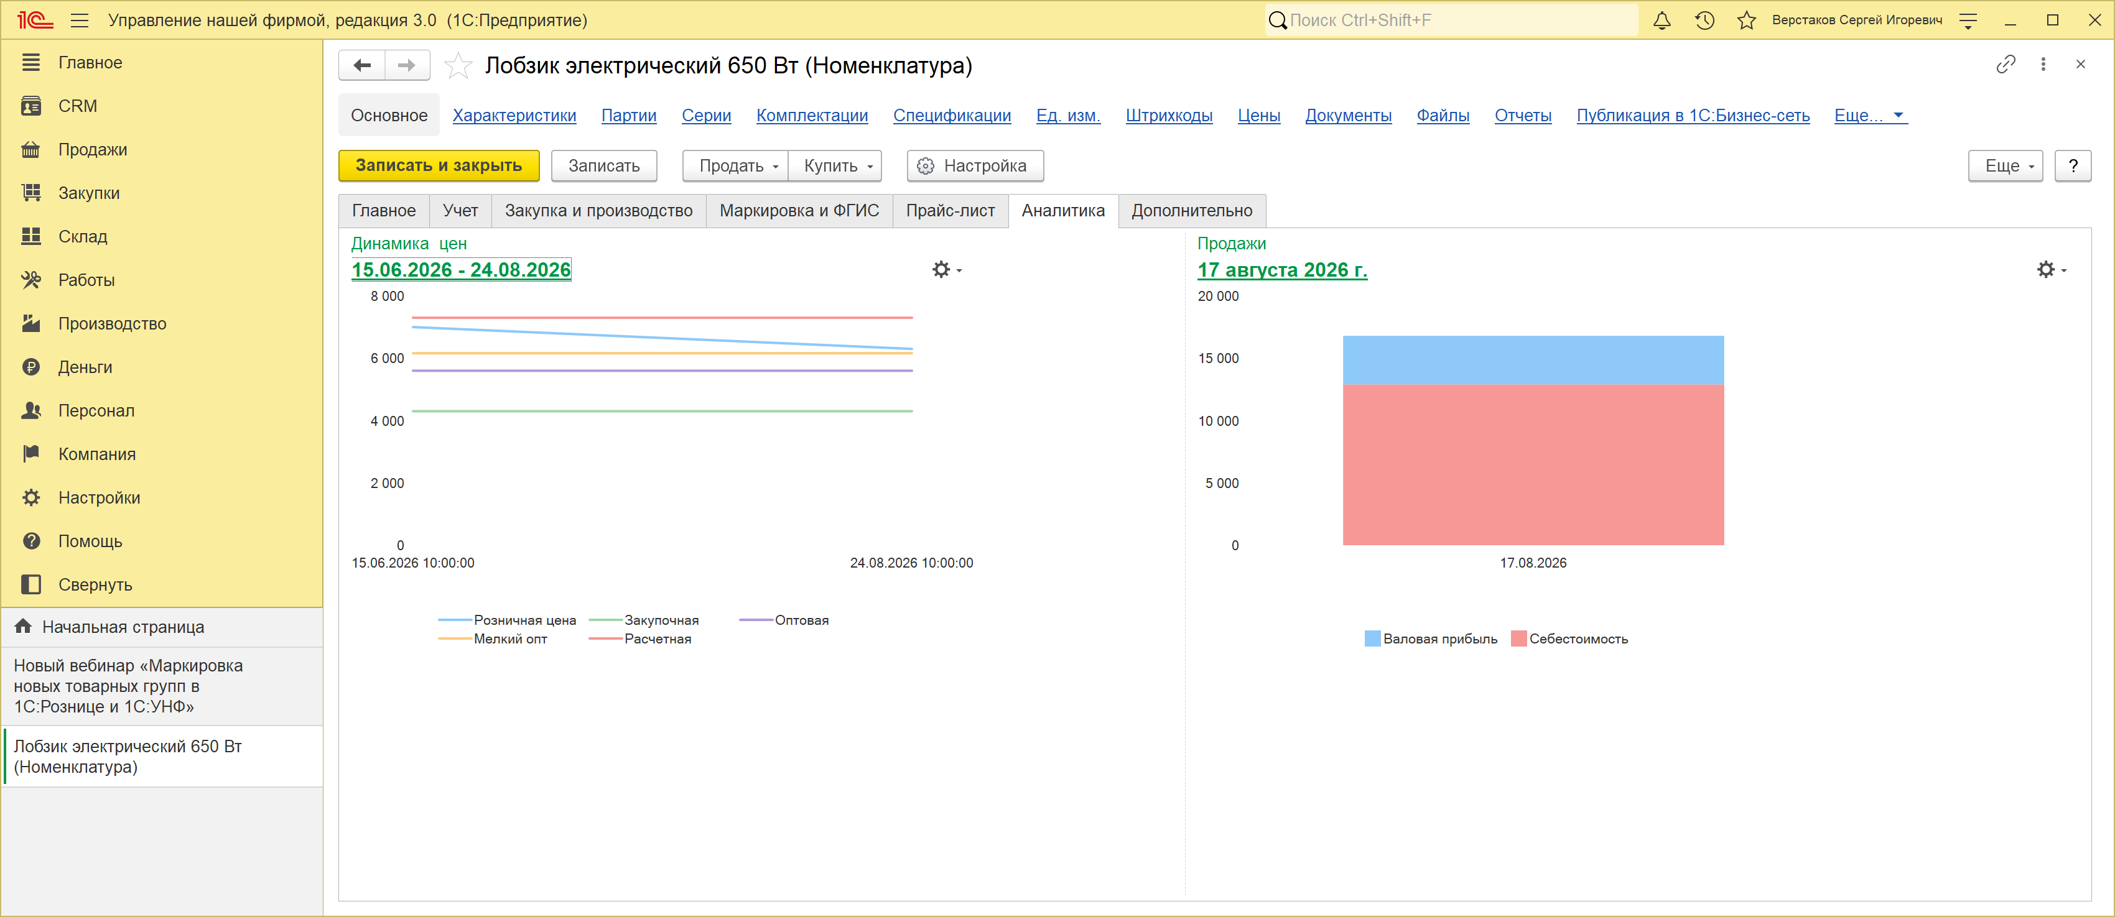Open the main hamburger menu in title bar
The width and height of the screenshot is (2115, 917).
point(80,21)
